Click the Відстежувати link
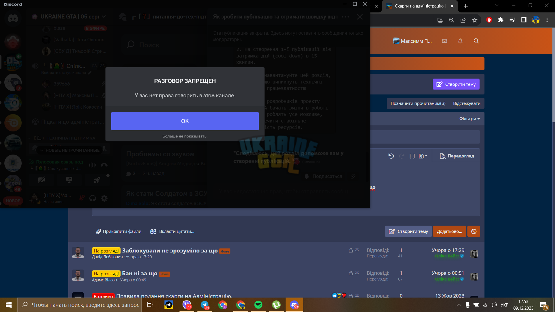This screenshot has width=555, height=312. point(467,103)
